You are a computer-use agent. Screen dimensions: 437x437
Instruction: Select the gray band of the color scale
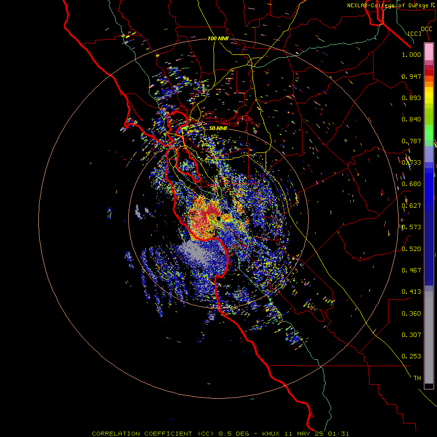[429, 337]
